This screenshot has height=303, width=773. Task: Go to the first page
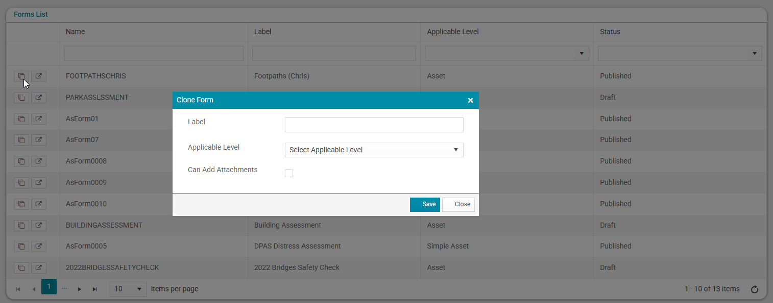[x=18, y=289]
